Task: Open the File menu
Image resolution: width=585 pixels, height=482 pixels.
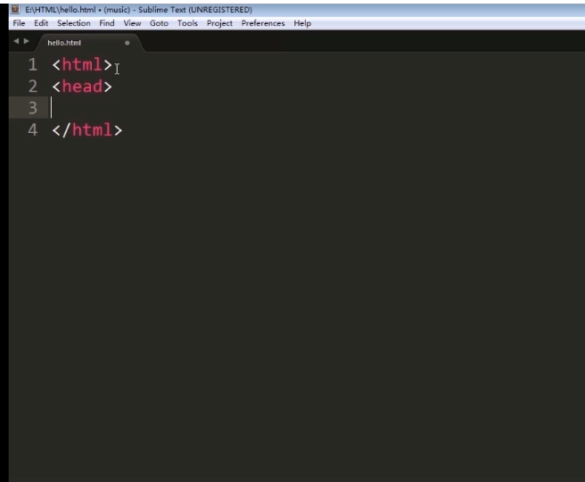Action: coord(19,23)
